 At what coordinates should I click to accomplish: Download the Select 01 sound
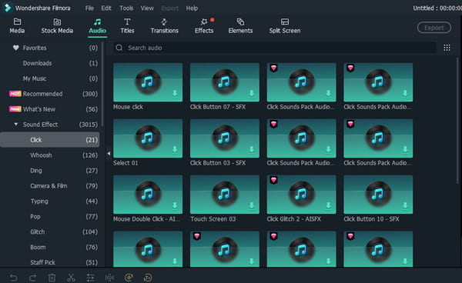point(175,149)
